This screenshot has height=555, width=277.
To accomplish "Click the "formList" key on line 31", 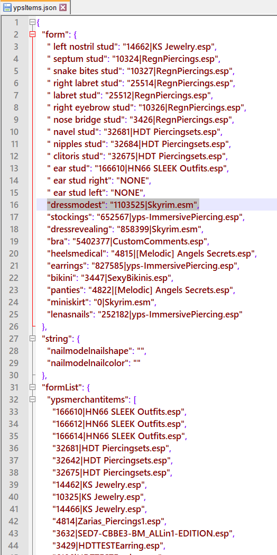I will tap(62, 387).
